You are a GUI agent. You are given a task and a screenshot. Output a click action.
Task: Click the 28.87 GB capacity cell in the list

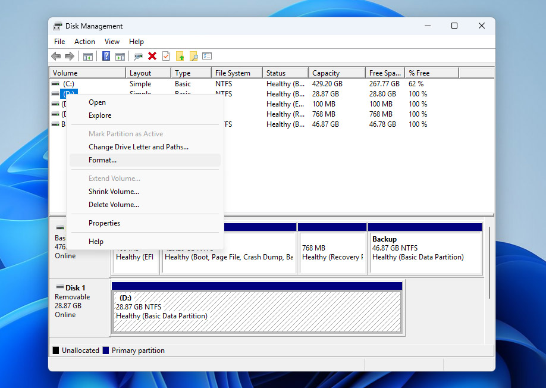(x=325, y=94)
